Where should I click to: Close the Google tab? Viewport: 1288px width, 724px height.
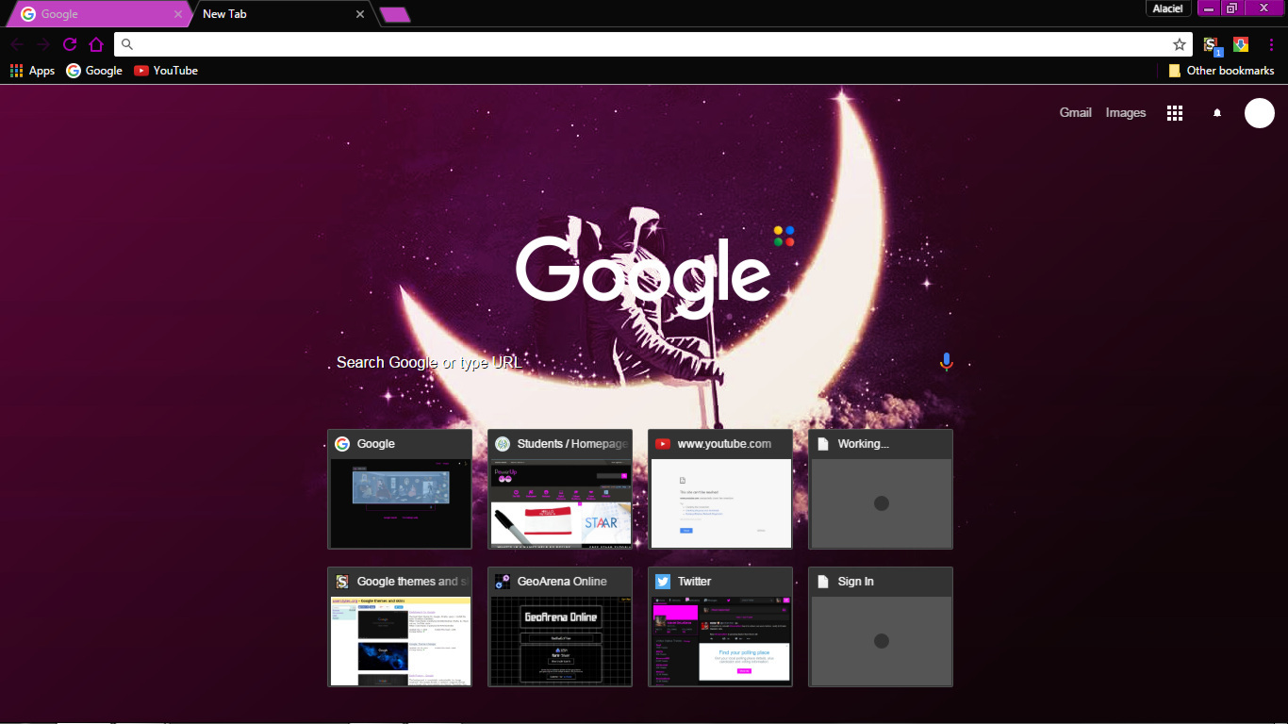point(178,14)
